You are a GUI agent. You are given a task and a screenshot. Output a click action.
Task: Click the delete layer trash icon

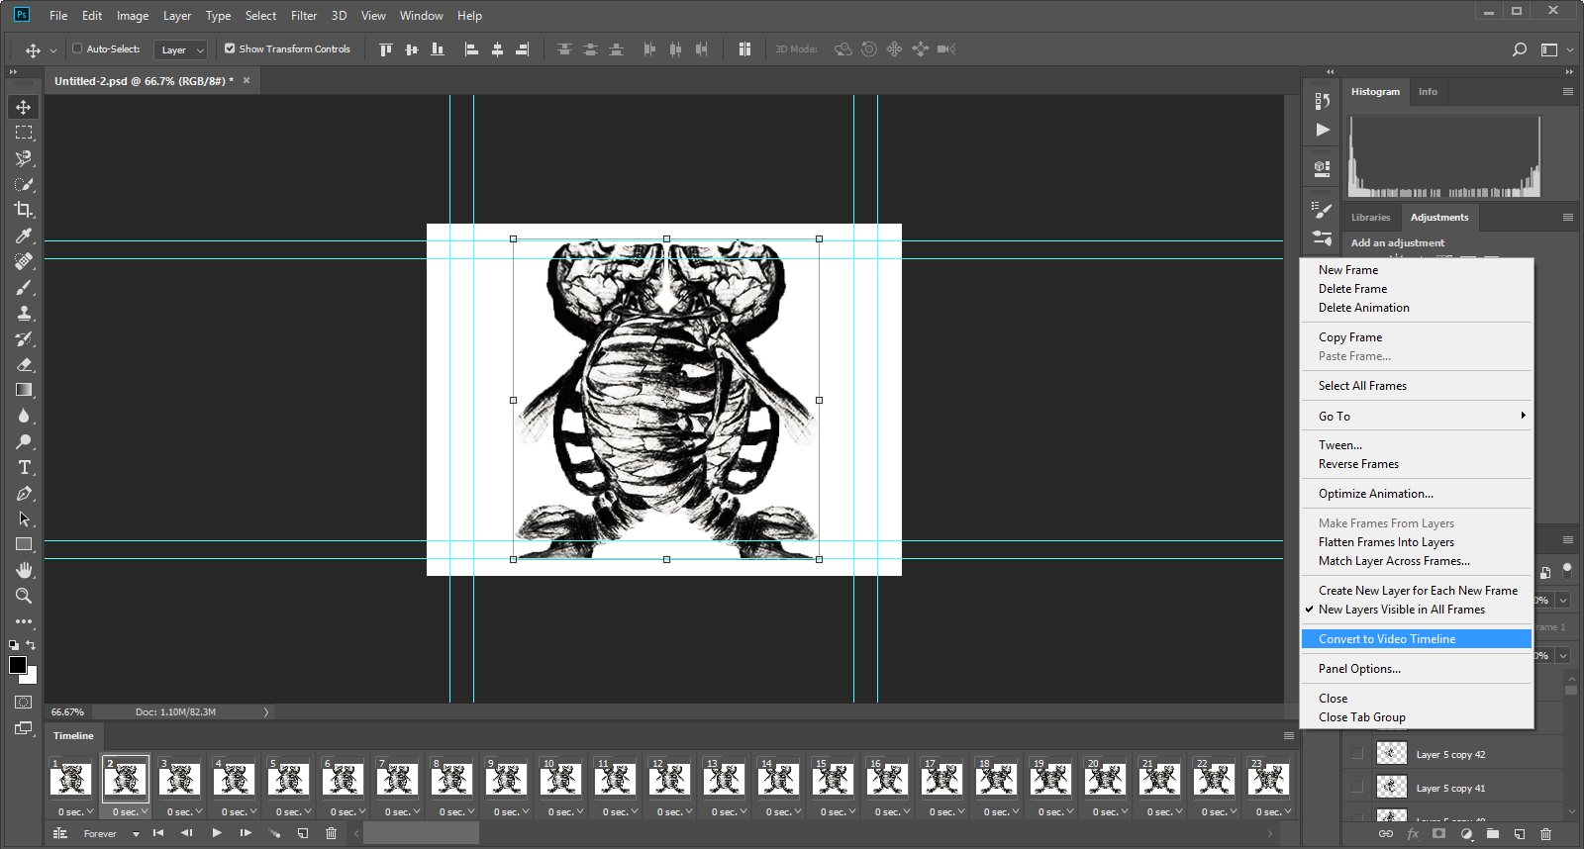coord(1545,834)
